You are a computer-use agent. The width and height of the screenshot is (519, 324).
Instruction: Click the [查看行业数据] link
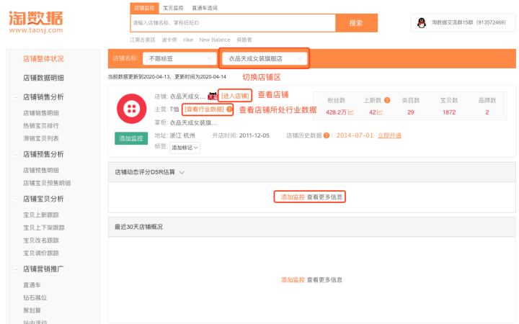pos(204,109)
